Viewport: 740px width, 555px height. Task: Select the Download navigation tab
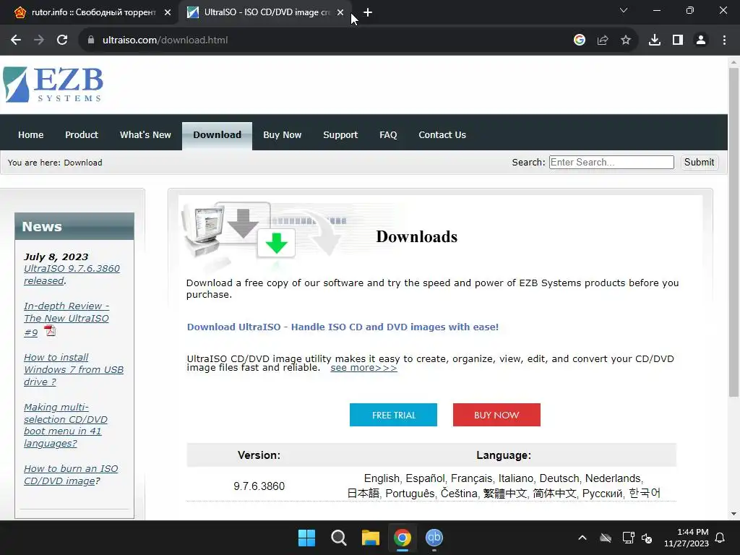pyautogui.click(x=217, y=136)
